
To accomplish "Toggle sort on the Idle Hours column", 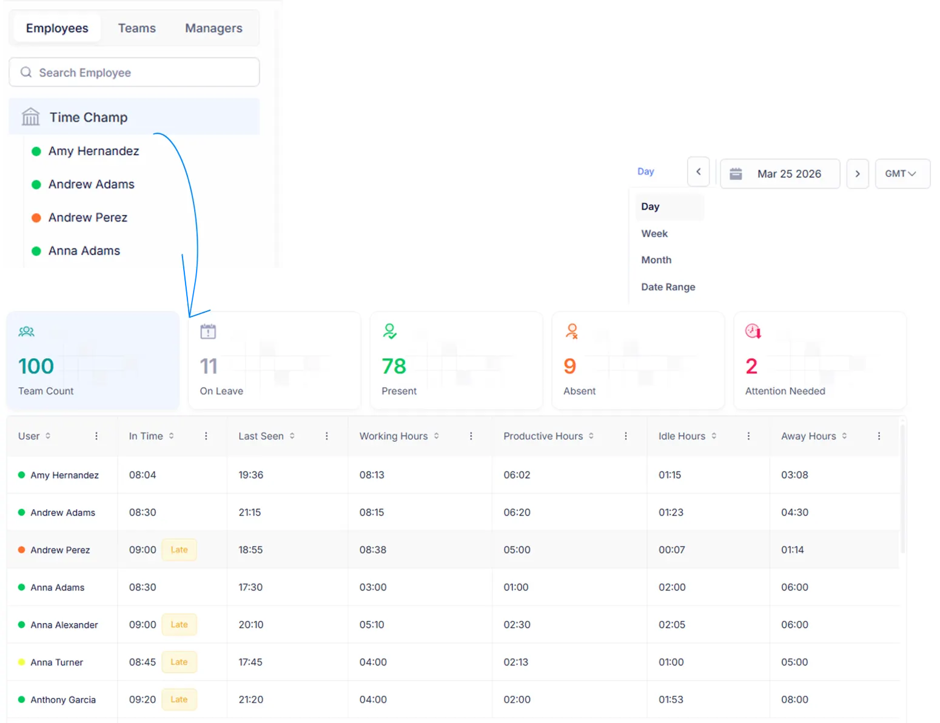I will (714, 436).
